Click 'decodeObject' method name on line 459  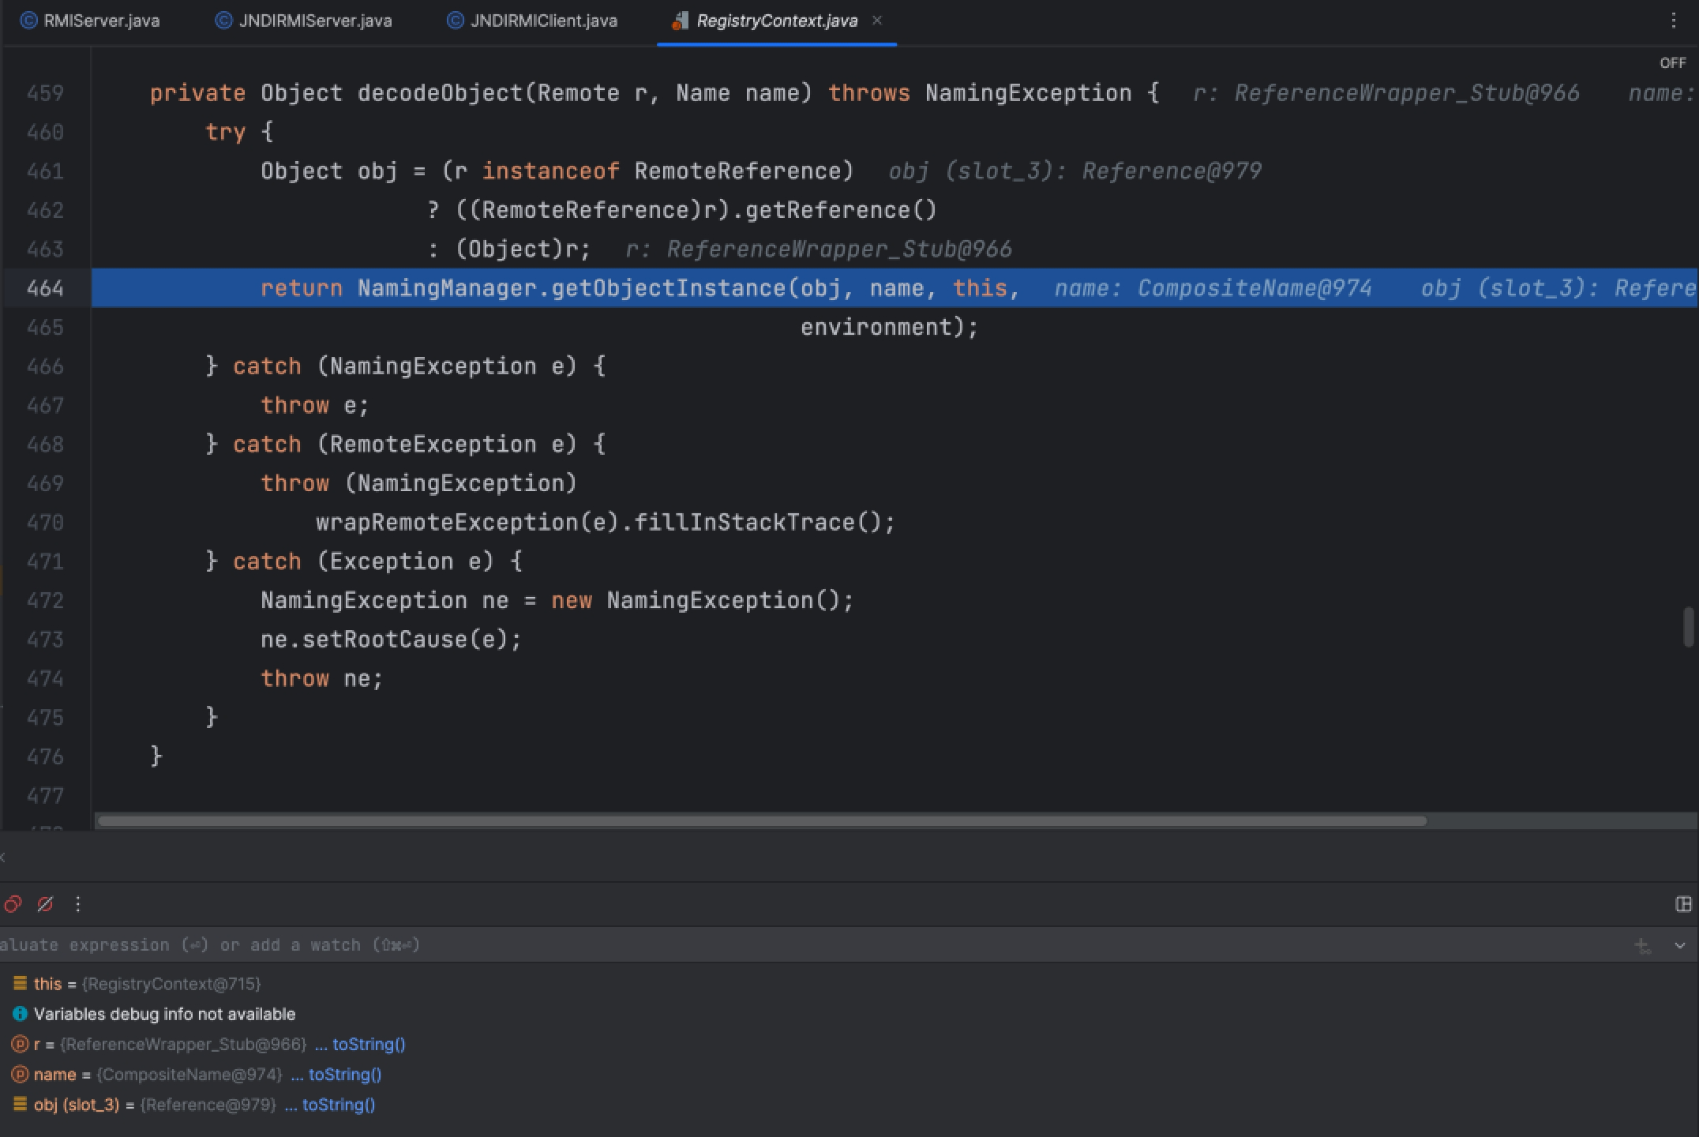[x=441, y=93]
